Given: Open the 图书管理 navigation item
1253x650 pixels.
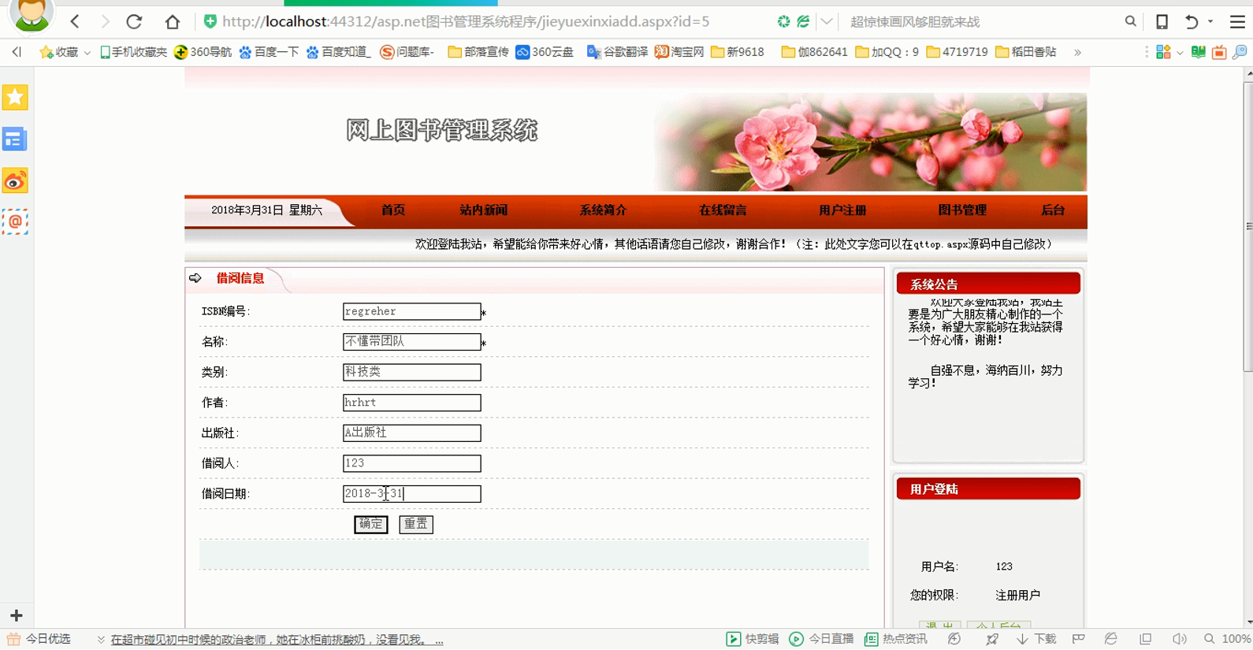Looking at the screenshot, I should [962, 210].
